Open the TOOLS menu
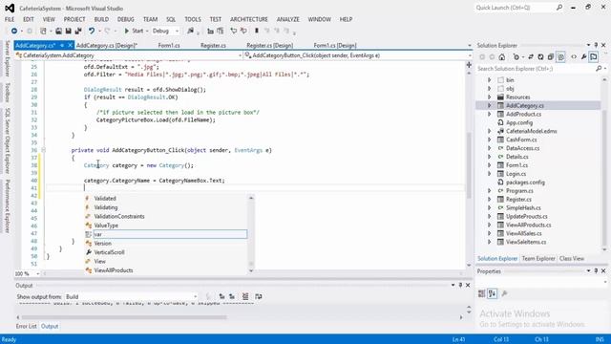 193,19
